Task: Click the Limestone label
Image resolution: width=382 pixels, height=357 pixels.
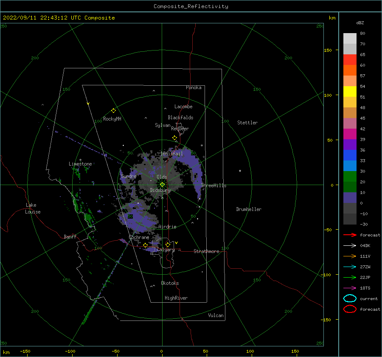Action: pos(80,164)
